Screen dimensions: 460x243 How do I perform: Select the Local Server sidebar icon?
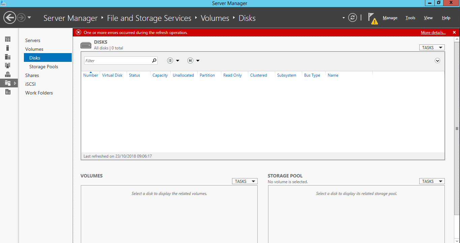(8, 48)
